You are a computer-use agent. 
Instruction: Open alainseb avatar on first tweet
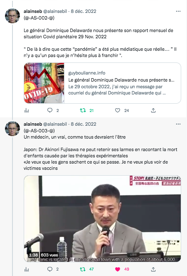coord(12,16)
